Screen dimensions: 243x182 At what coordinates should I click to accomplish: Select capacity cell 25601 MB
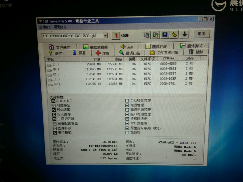pyautogui.click(x=93, y=64)
